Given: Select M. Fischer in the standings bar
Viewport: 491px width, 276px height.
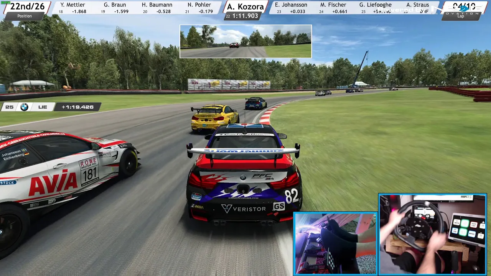Looking at the screenshot, I should [x=333, y=5].
